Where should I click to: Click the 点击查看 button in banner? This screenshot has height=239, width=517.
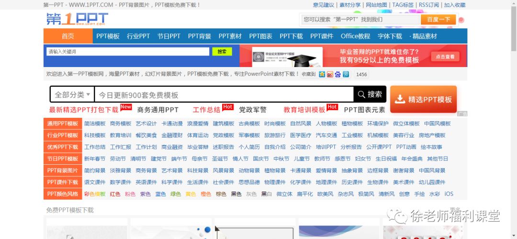[x=445, y=57]
